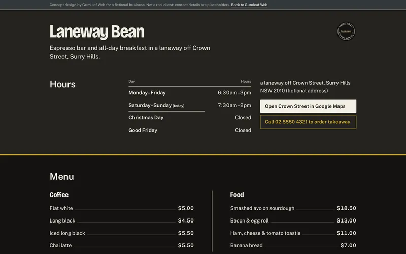Click the Long black menu item
Image resolution: width=406 pixels, height=254 pixels.
(x=62, y=220)
